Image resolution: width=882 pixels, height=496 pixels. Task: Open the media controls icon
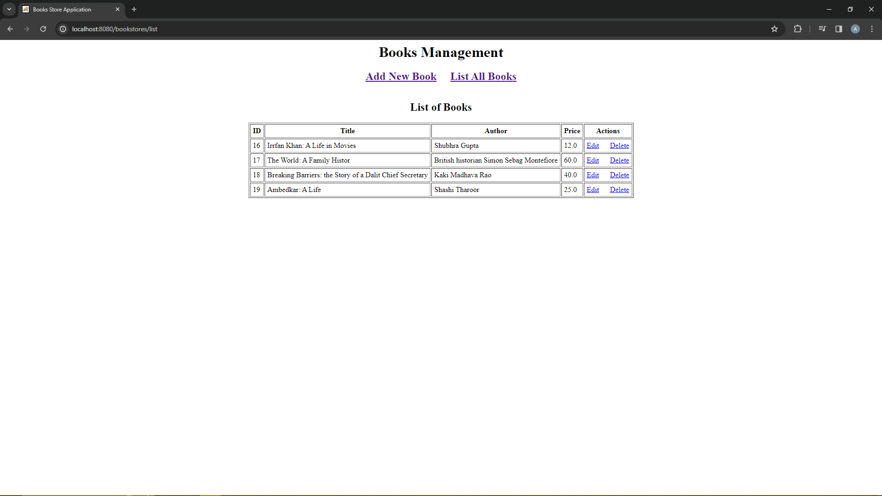click(x=822, y=29)
